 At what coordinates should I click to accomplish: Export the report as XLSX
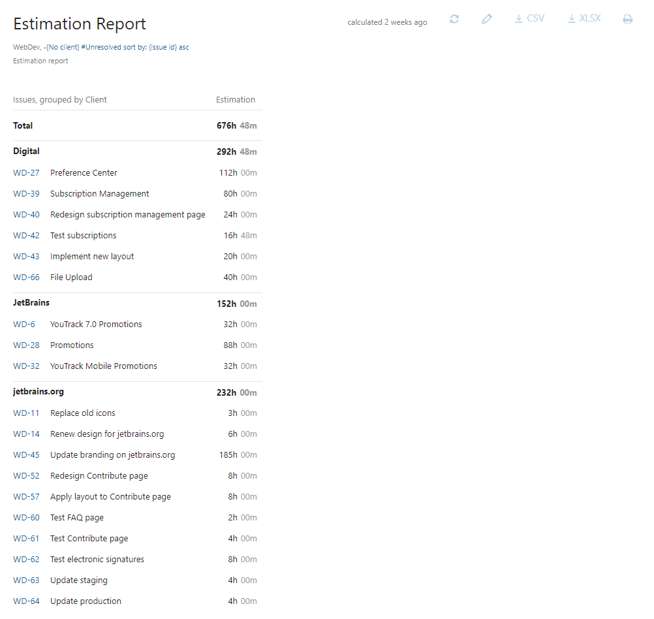point(584,18)
